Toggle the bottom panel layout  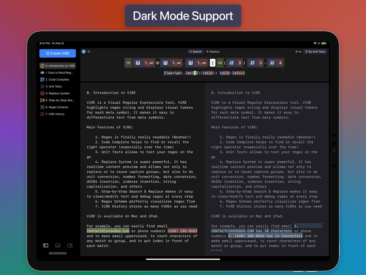click(58, 245)
